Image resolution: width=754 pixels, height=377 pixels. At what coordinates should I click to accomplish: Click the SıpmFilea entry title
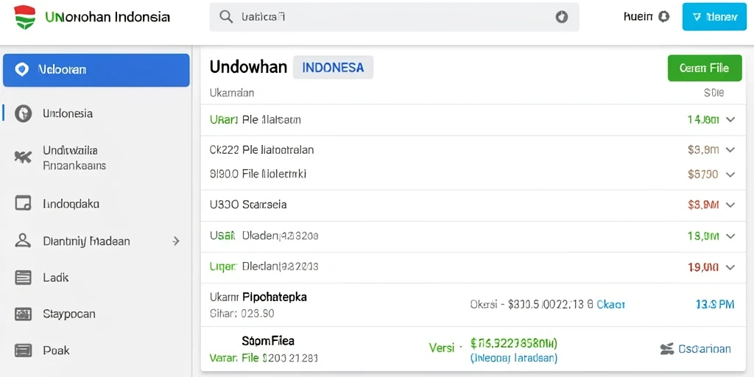click(268, 341)
